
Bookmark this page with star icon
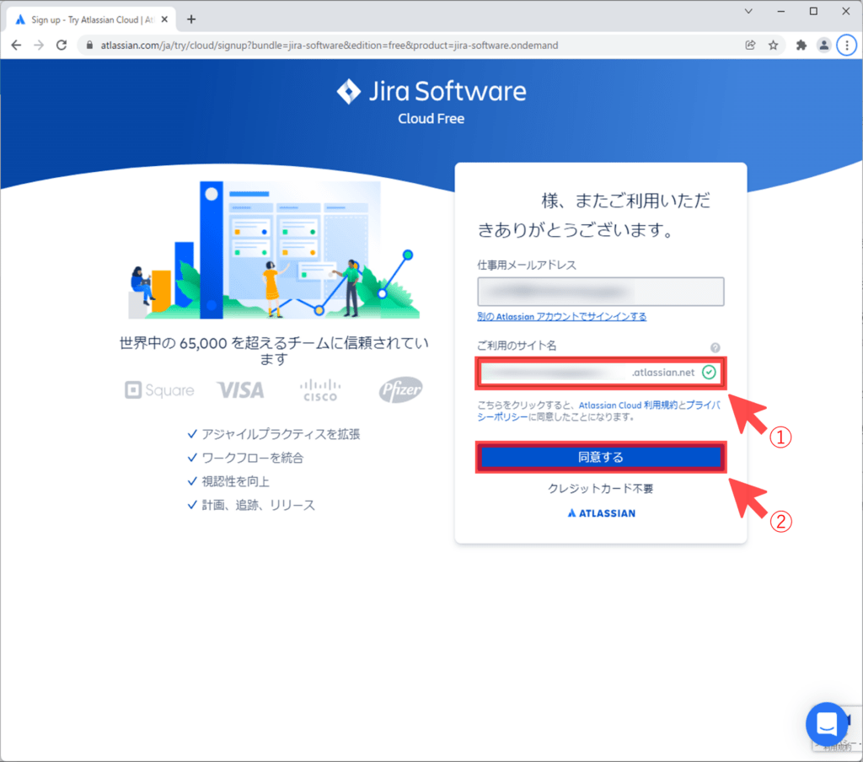pyautogui.click(x=773, y=46)
